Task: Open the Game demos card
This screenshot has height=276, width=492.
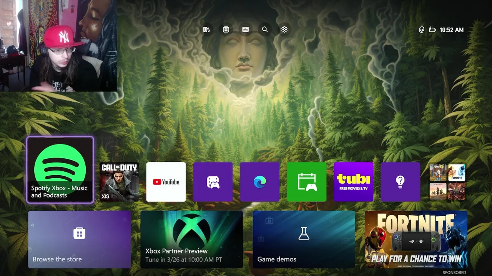Action: point(304,240)
